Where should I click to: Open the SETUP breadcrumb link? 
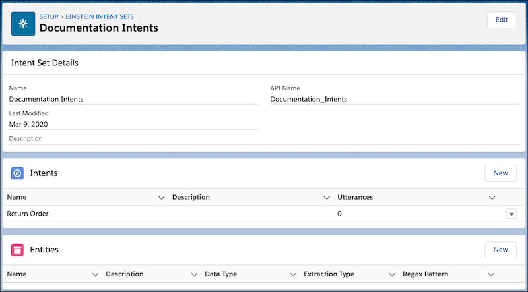click(x=49, y=16)
